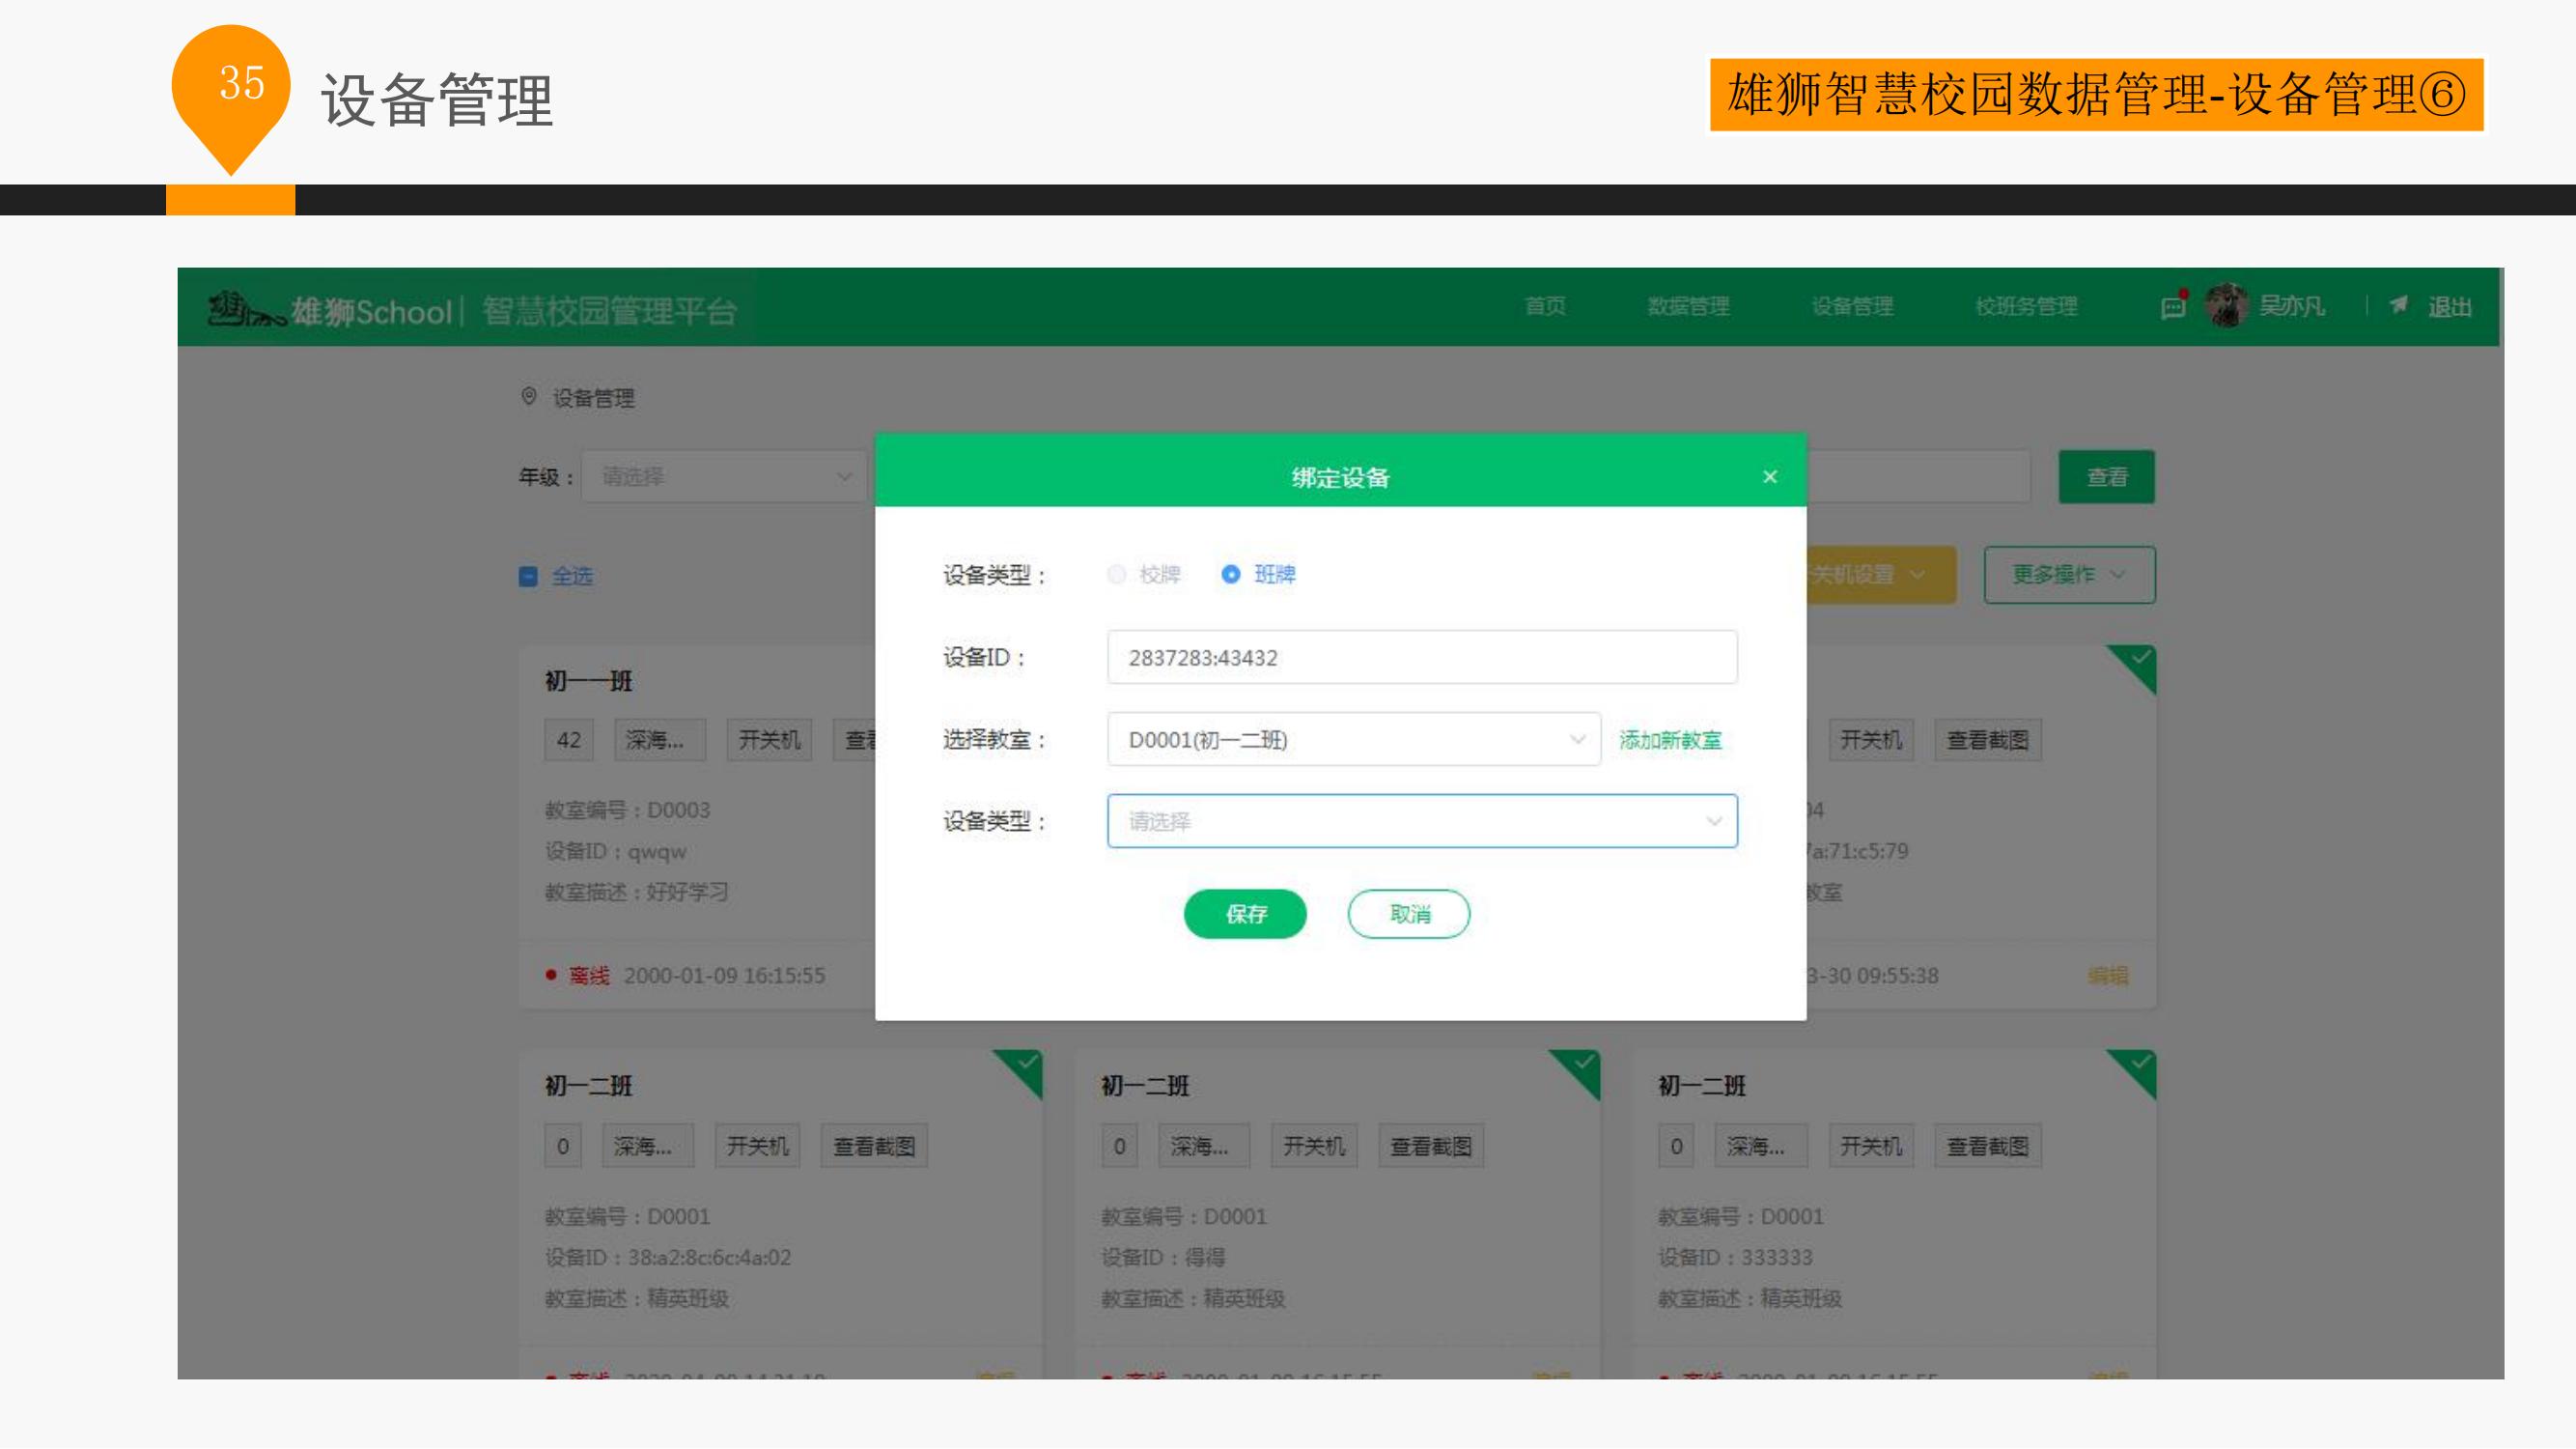The width and height of the screenshot is (2576, 1449).
Task: Open the 设备类型 请选择 dropdown
Action: pyautogui.click(x=1422, y=821)
